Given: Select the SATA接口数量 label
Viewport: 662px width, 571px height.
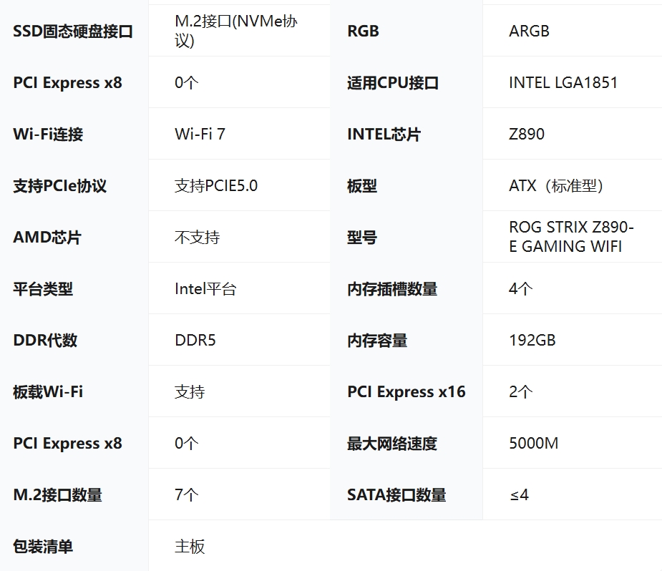Looking at the screenshot, I should coord(396,495).
